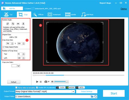Mute the audio speaker icon
This screenshot has height=100, width=129.
53,81
